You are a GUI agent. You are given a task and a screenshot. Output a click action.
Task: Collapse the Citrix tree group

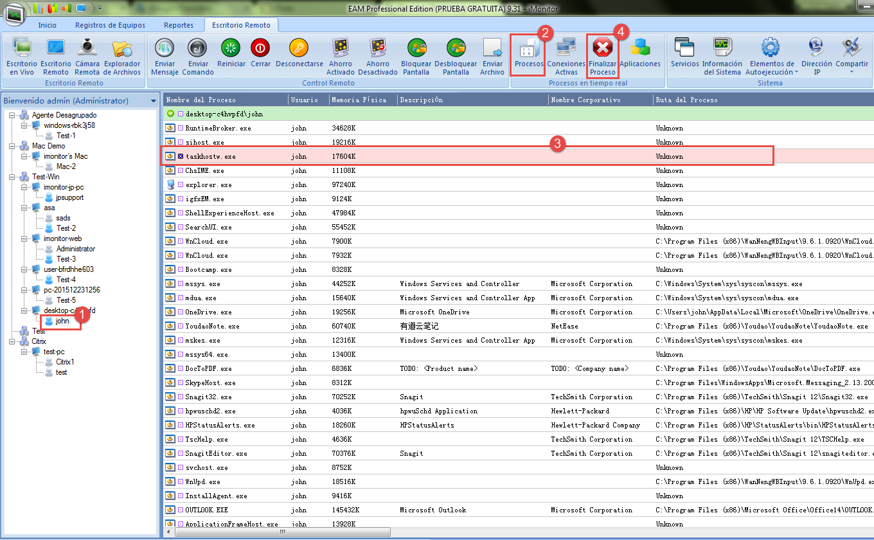pyautogui.click(x=12, y=341)
